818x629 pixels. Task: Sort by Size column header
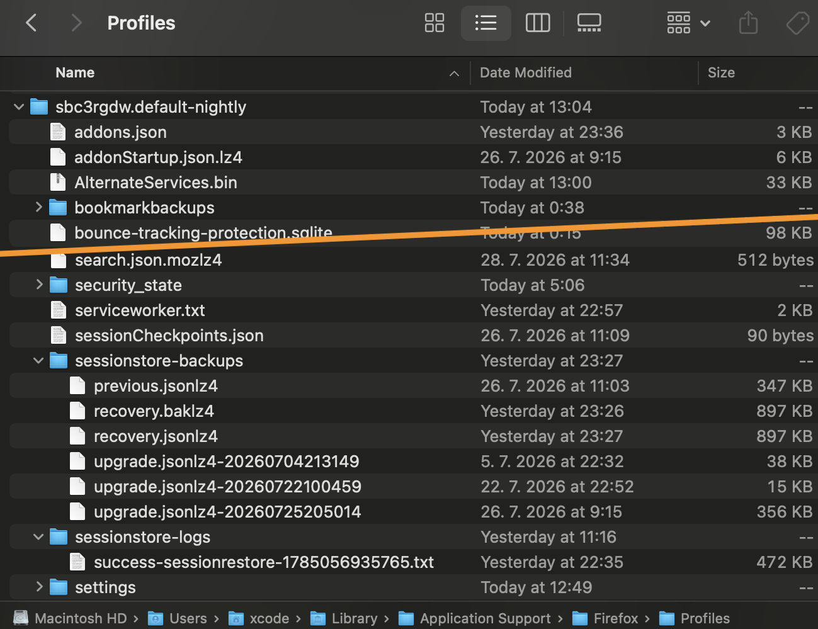pyautogui.click(x=721, y=73)
